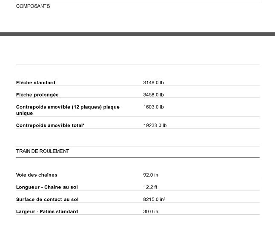Click the TRAIN DE ROULEMENT section heading
The image size is (275, 231).
point(43,151)
